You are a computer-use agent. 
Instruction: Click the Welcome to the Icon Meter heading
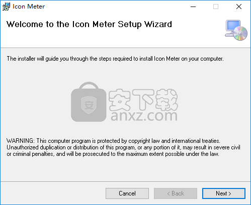[x=89, y=25]
